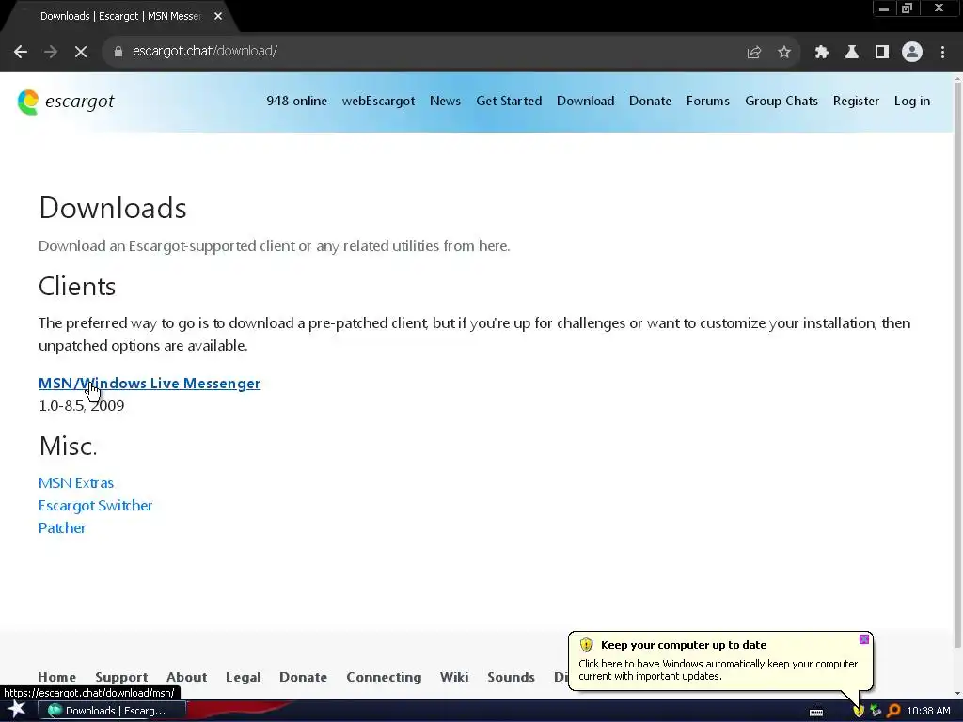Open the MSN Extras link

(75, 482)
